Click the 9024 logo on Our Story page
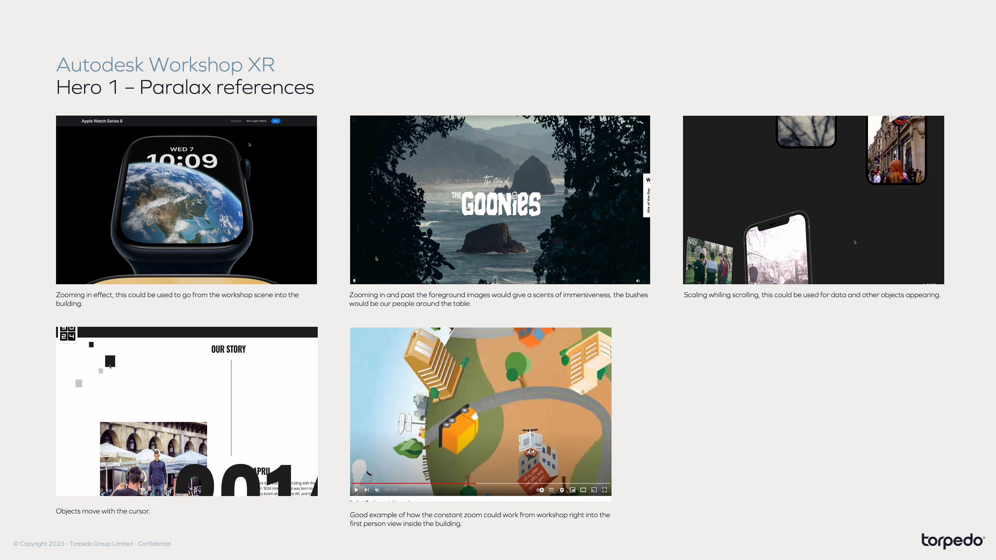The image size is (996, 560). 68,333
